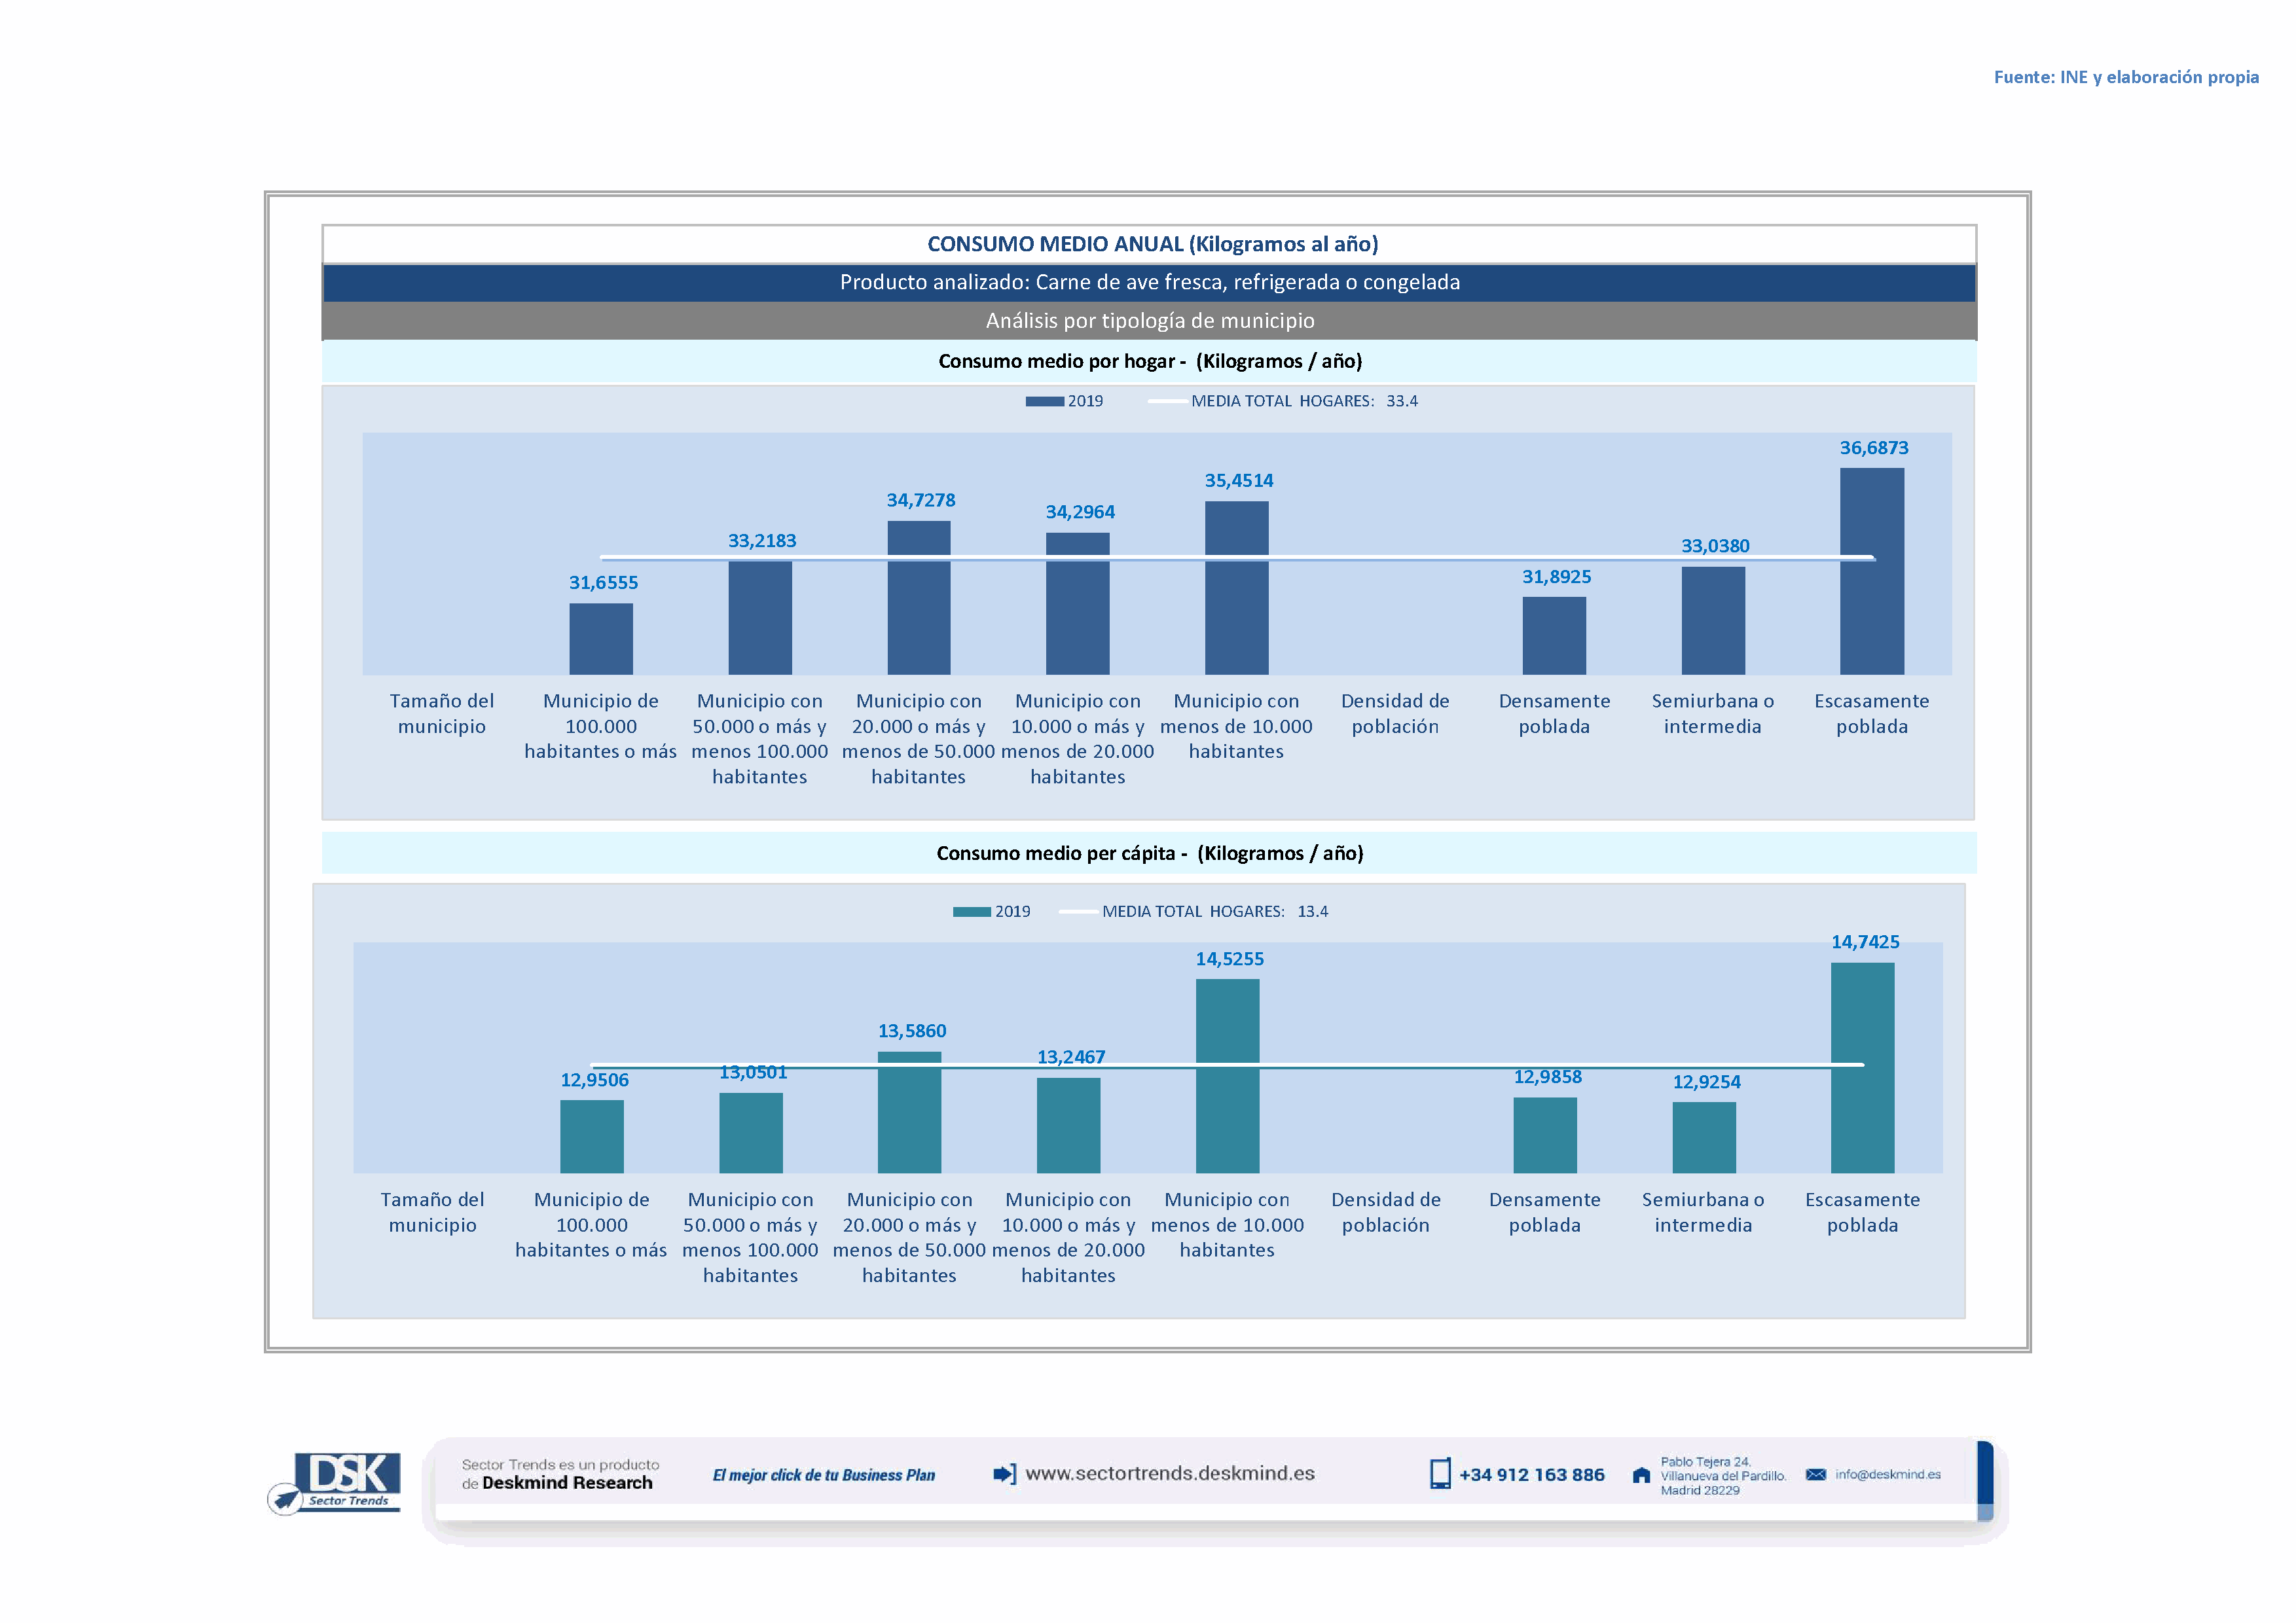Viewport: 2296px width, 1623px height.
Task: Click the 'Producto analizado' dark blue banner
Action: point(1149,283)
